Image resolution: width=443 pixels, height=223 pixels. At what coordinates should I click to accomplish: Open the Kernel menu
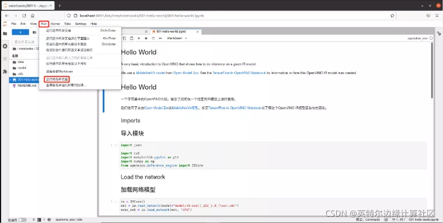tap(55, 24)
